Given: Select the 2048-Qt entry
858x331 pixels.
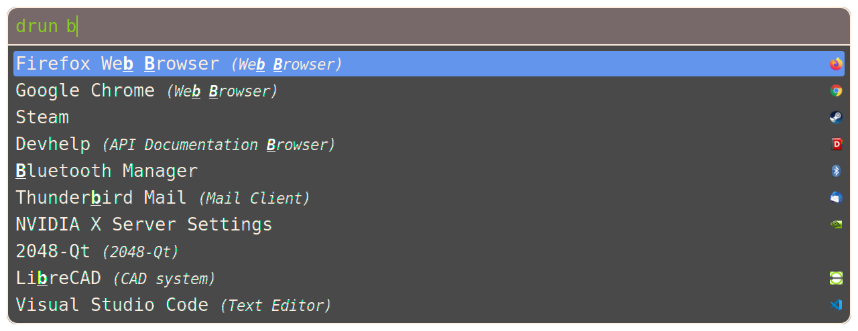Looking at the screenshot, I should coord(97,251).
